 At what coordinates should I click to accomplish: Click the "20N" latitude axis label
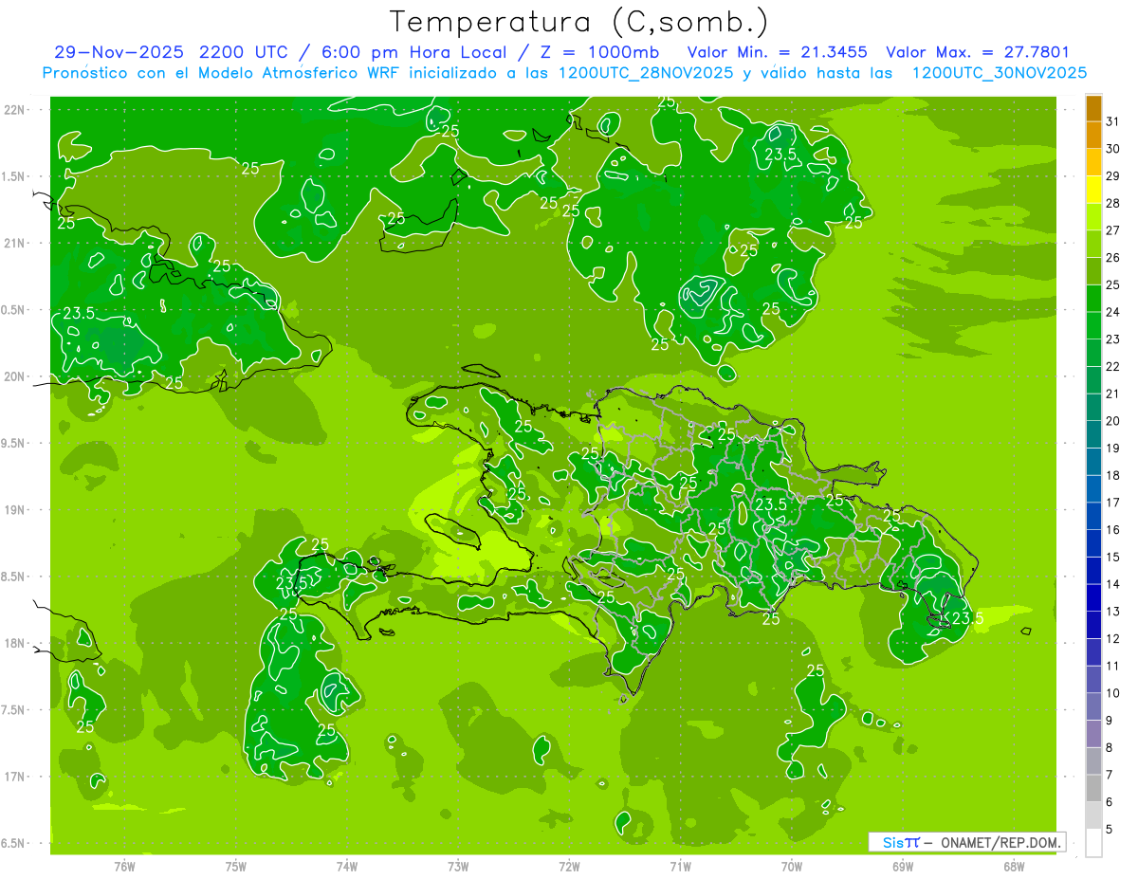click(14, 376)
